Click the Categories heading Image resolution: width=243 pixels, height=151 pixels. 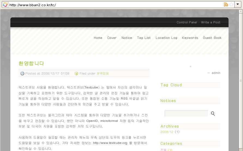[171, 144]
